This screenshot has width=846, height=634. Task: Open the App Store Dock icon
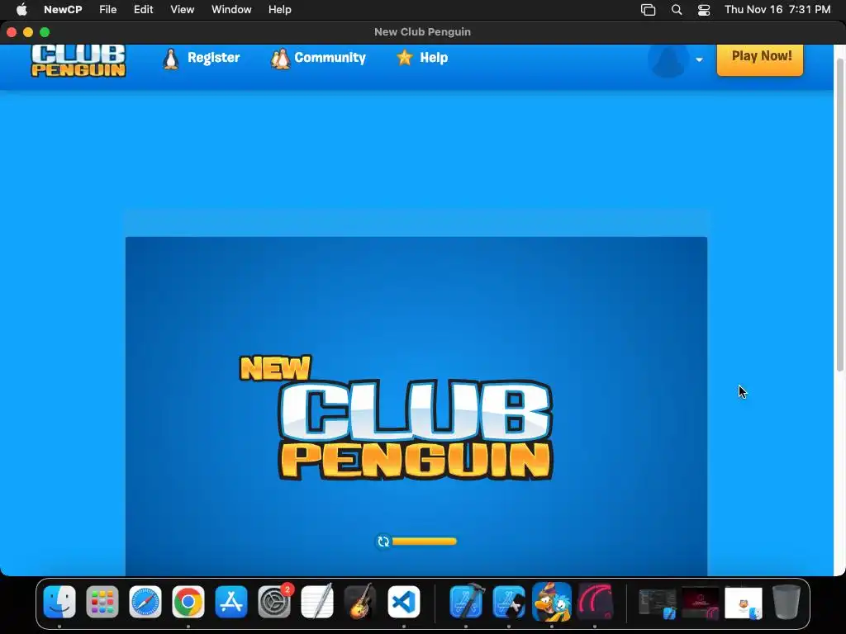pyautogui.click(x=231, y=602)
